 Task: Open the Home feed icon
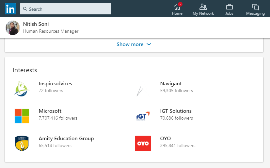[177, 7]
